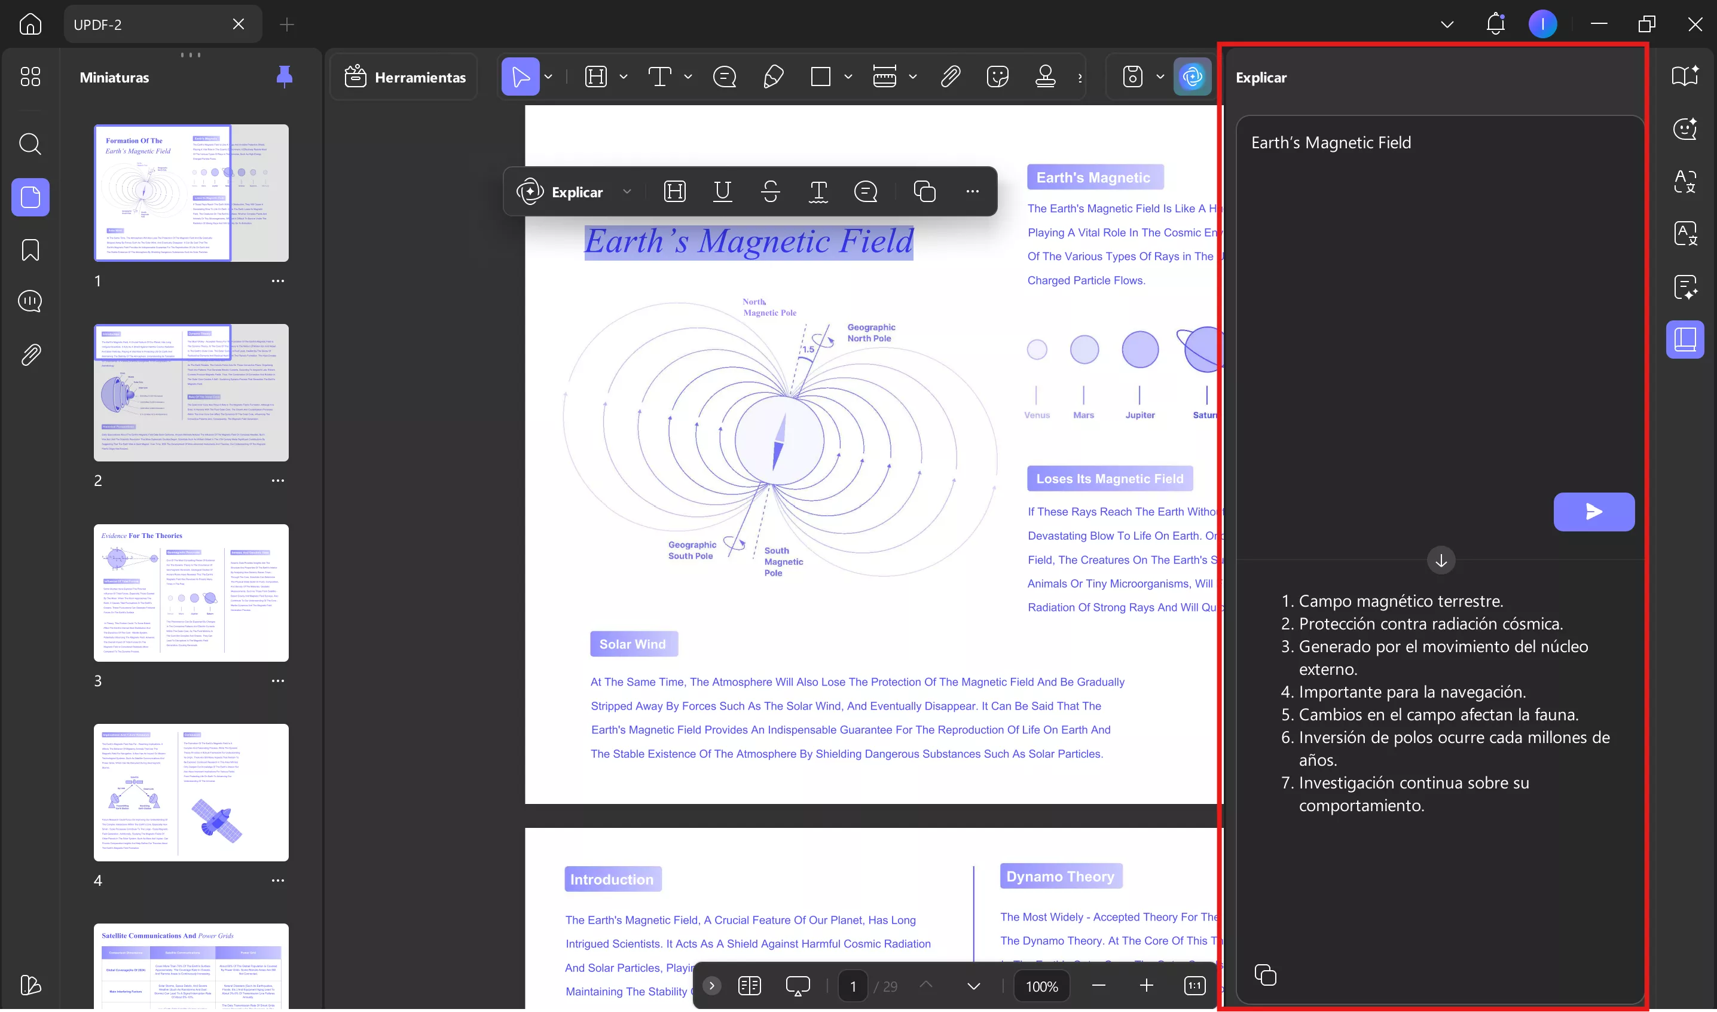Click the save document icon
This screenshot has height=1012, width=1717.
click(x=1133, y=77)
